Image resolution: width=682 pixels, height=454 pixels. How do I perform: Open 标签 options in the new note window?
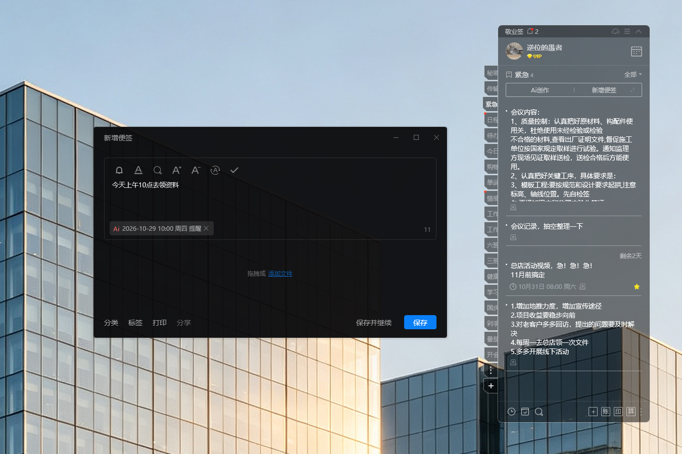(135, 323)
